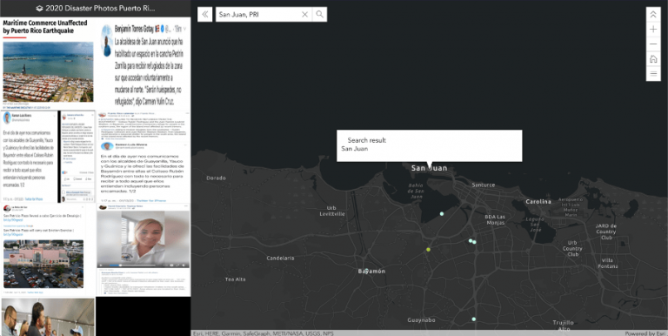Open Benjamín Torres Gotay tweet image
Viewport: 668px width, 336px height.
coord(144,64)
